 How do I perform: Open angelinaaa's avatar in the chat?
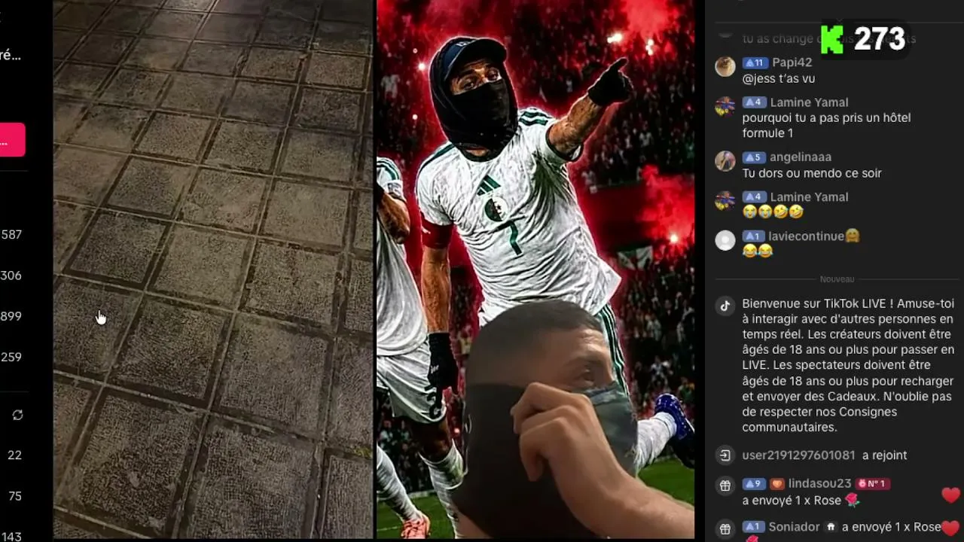(x=725, y=161)
